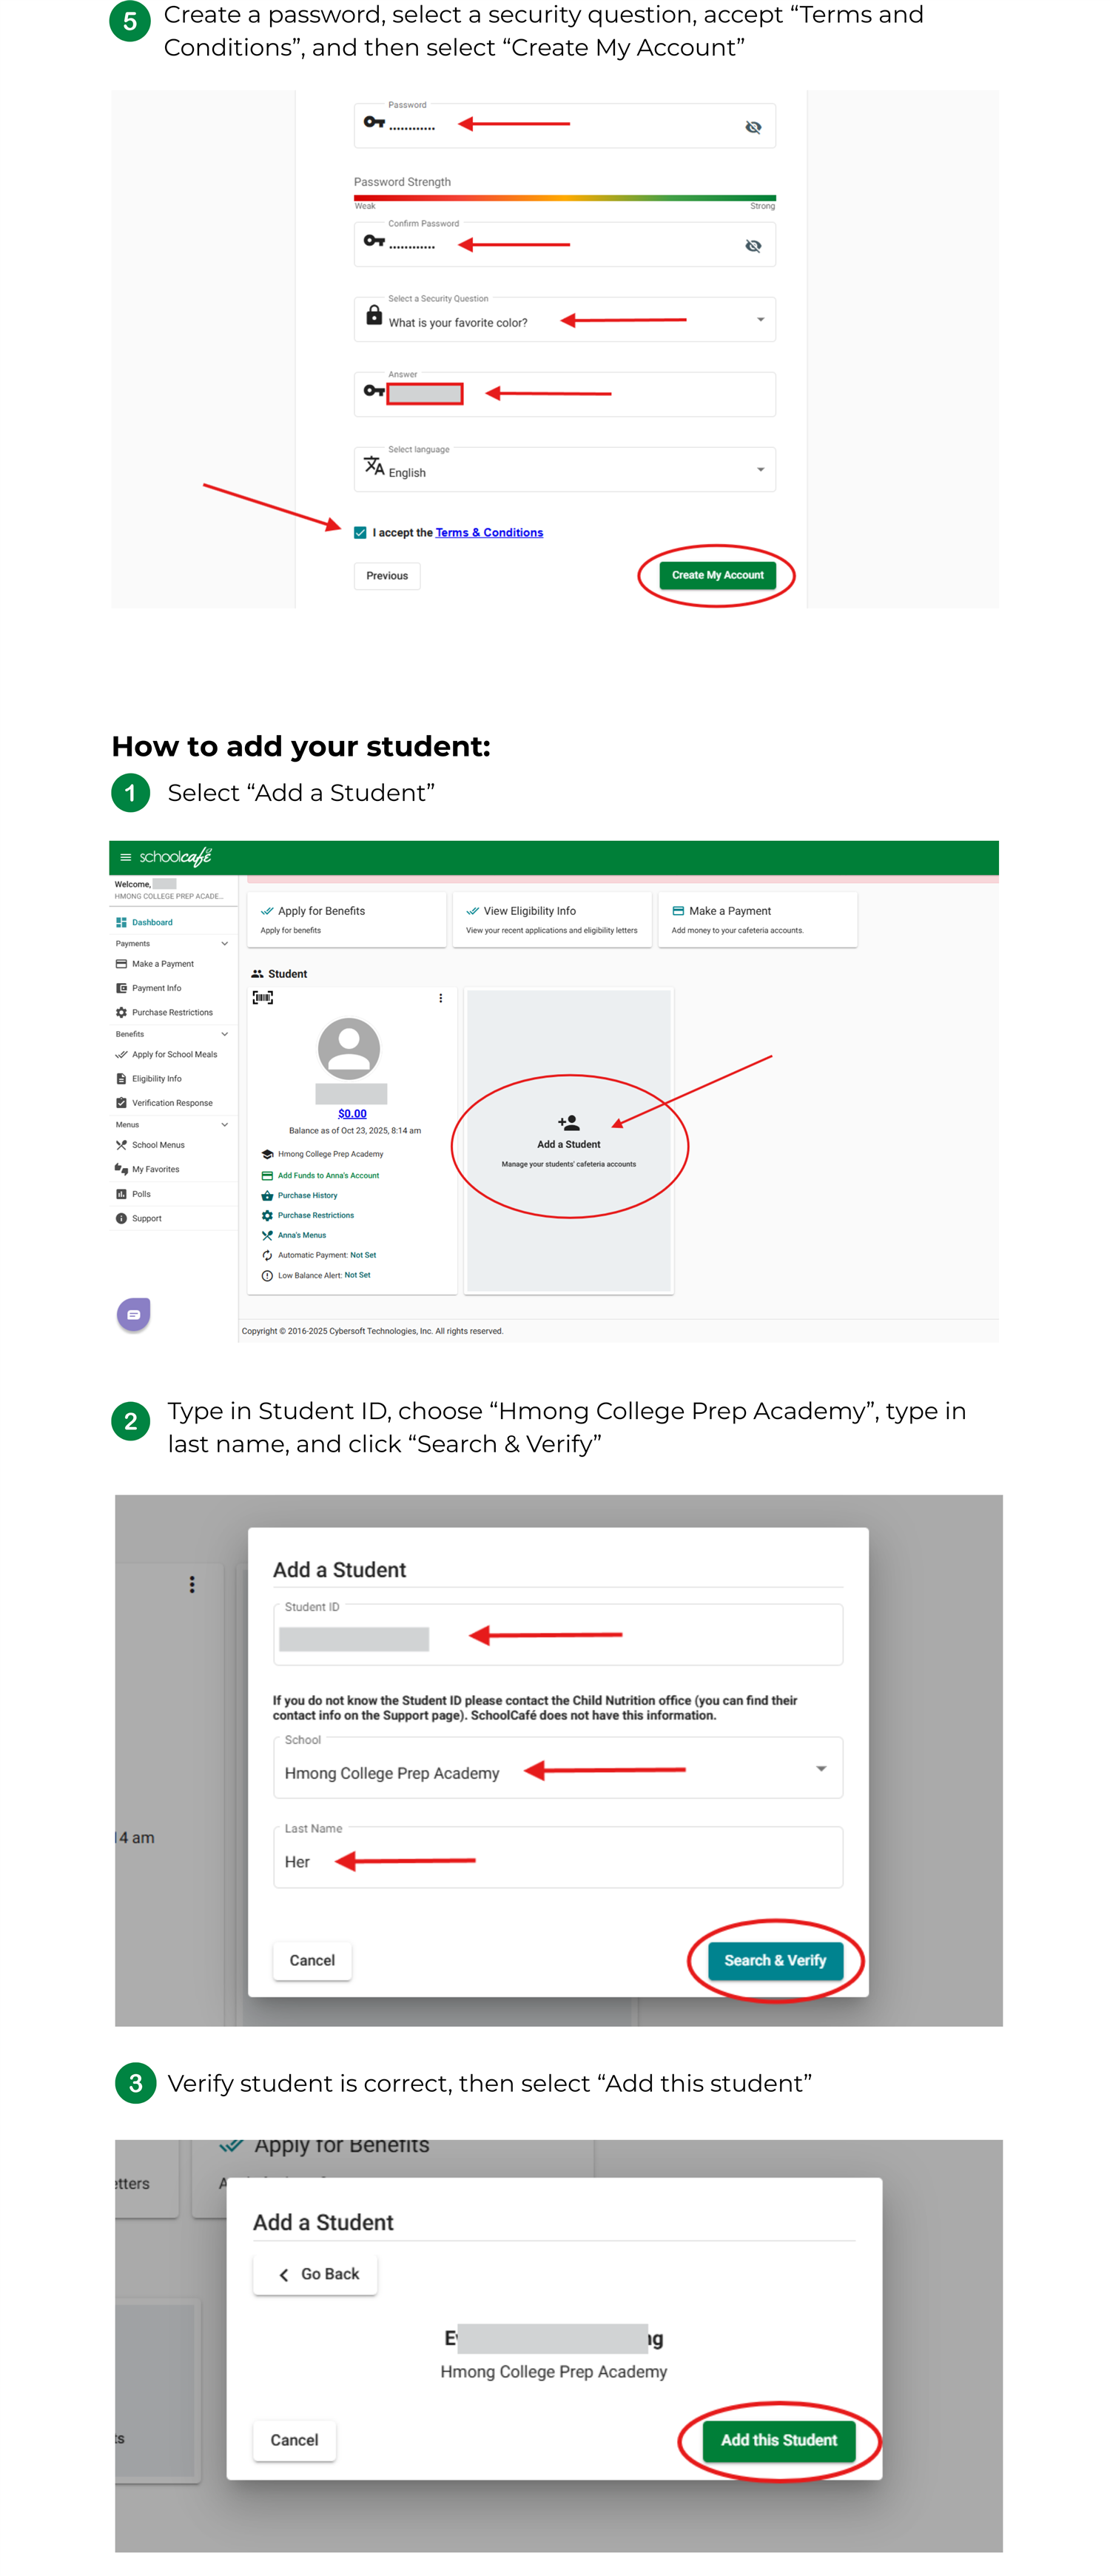Open Payment Info in the sidebar
This screenshot has width=1110, height=2576.
pyautogui.click(x=156, y=988)
